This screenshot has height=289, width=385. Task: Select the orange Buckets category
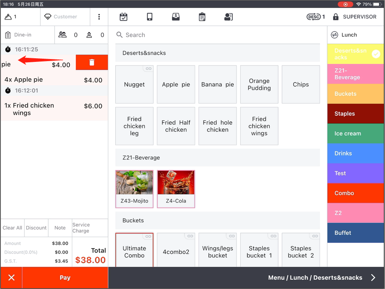(x=355, y=94)
